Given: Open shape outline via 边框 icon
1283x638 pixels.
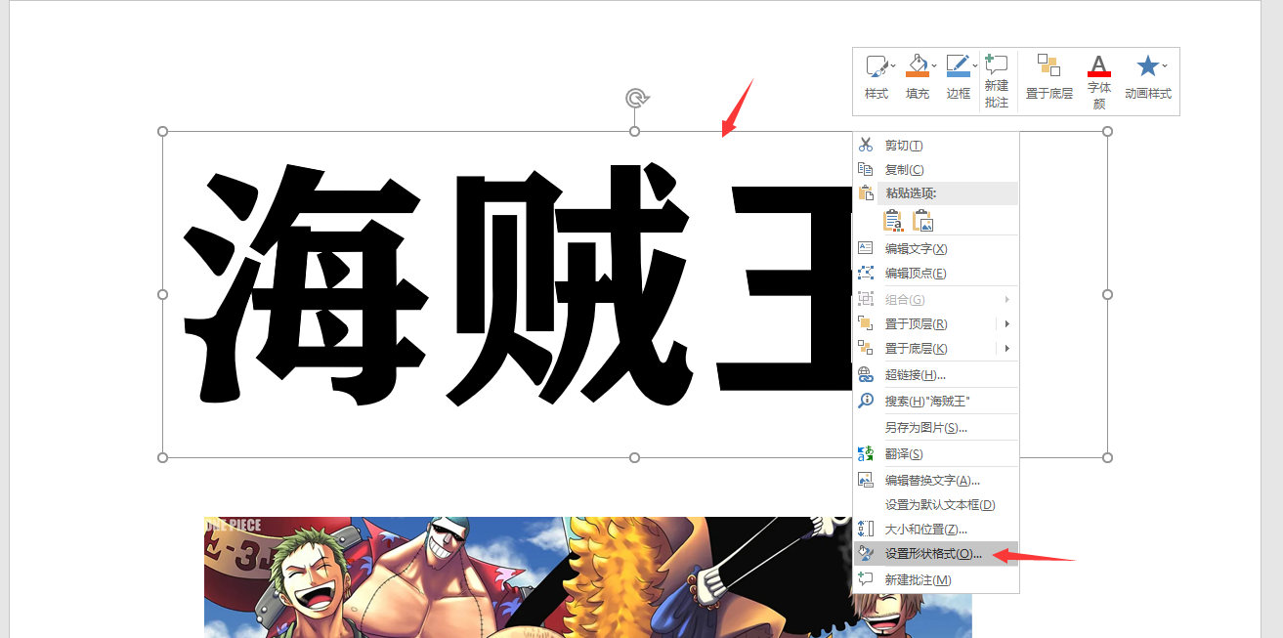Looking at the screenshot, I should pos(958,65).
